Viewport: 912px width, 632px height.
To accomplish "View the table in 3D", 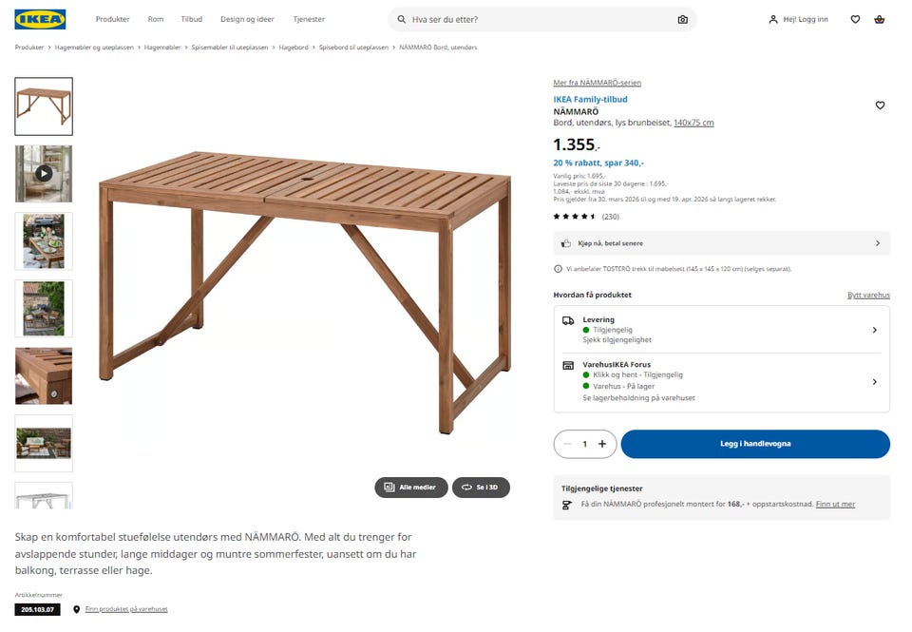I will click(x=481, y=488).
